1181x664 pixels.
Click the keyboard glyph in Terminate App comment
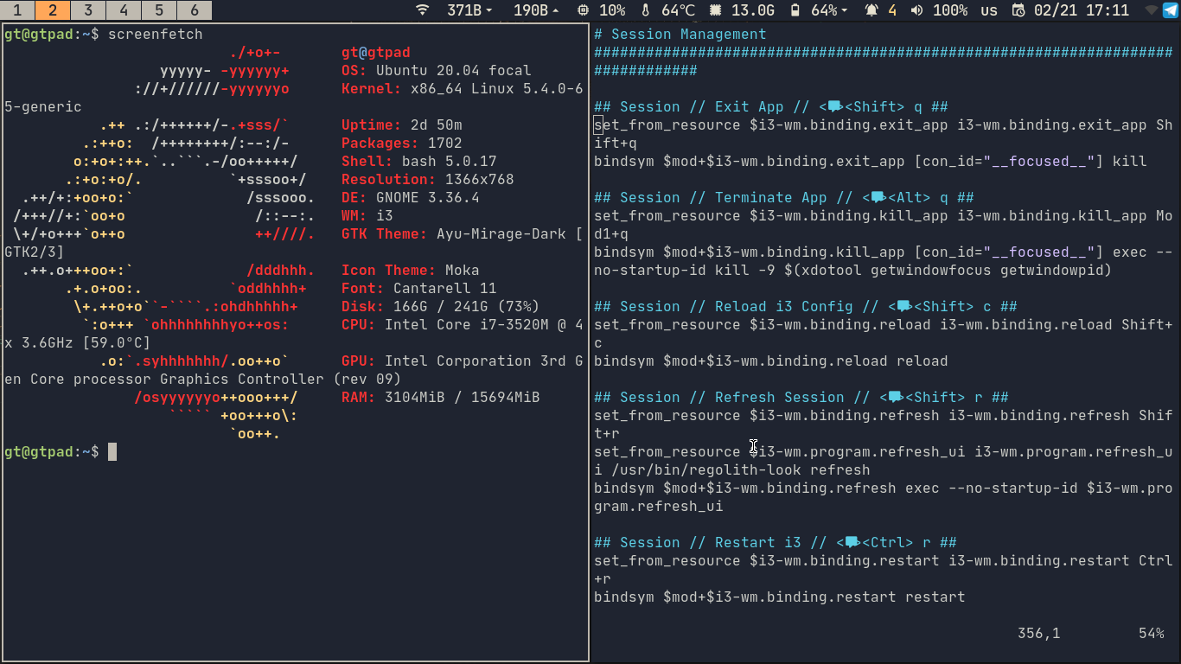[878, 198]
